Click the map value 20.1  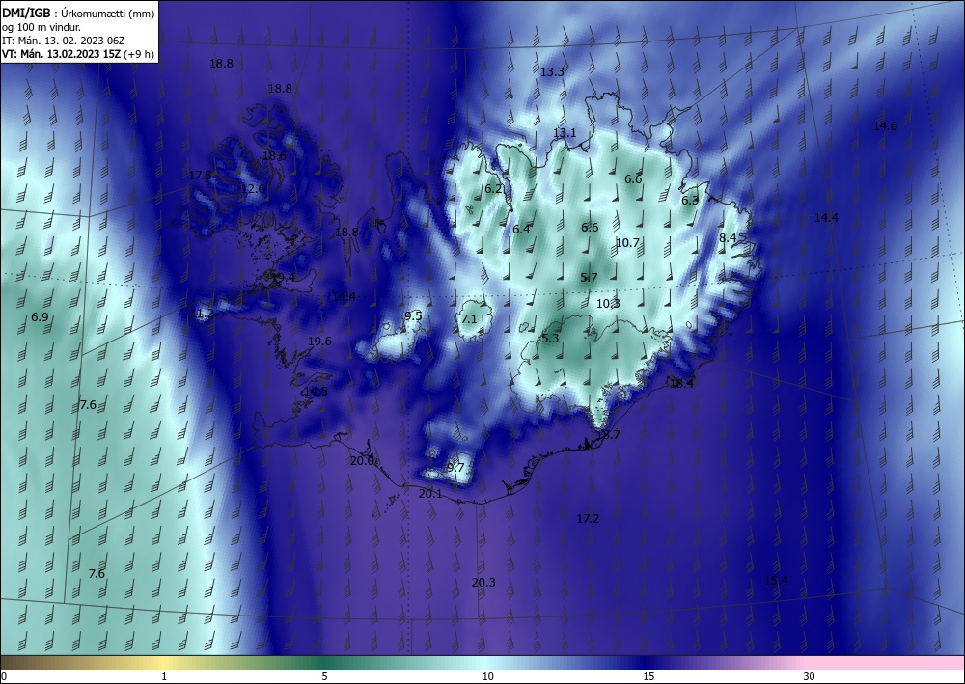(430, 493)
